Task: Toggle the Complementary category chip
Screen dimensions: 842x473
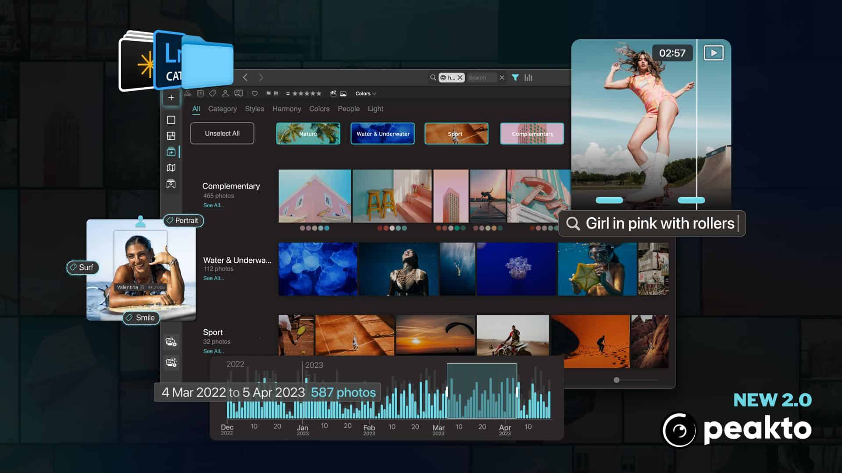Action: click(x=532, y=134)
